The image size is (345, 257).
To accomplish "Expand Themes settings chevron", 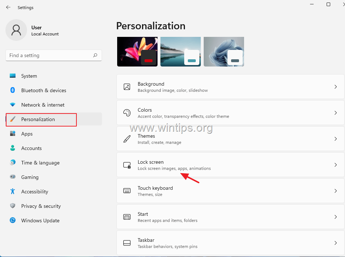I will 336,139.
